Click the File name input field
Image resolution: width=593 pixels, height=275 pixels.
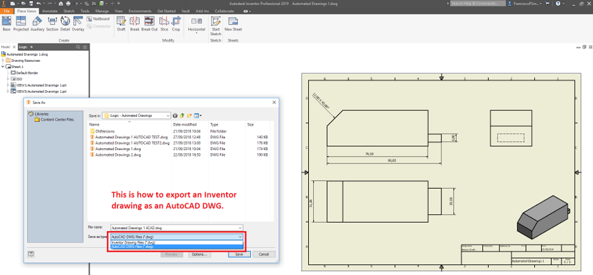pyautogui.click(x=177, y=228)
